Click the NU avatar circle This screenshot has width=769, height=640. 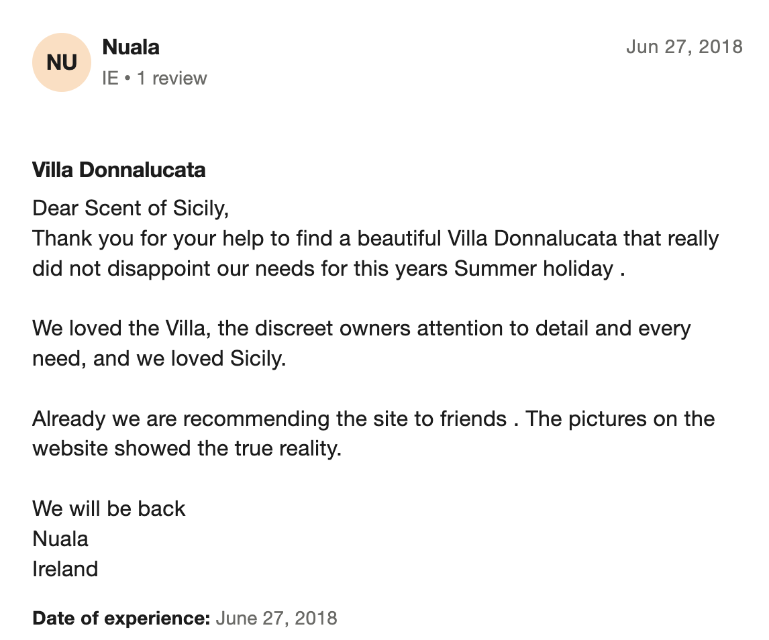pos(62,62)
